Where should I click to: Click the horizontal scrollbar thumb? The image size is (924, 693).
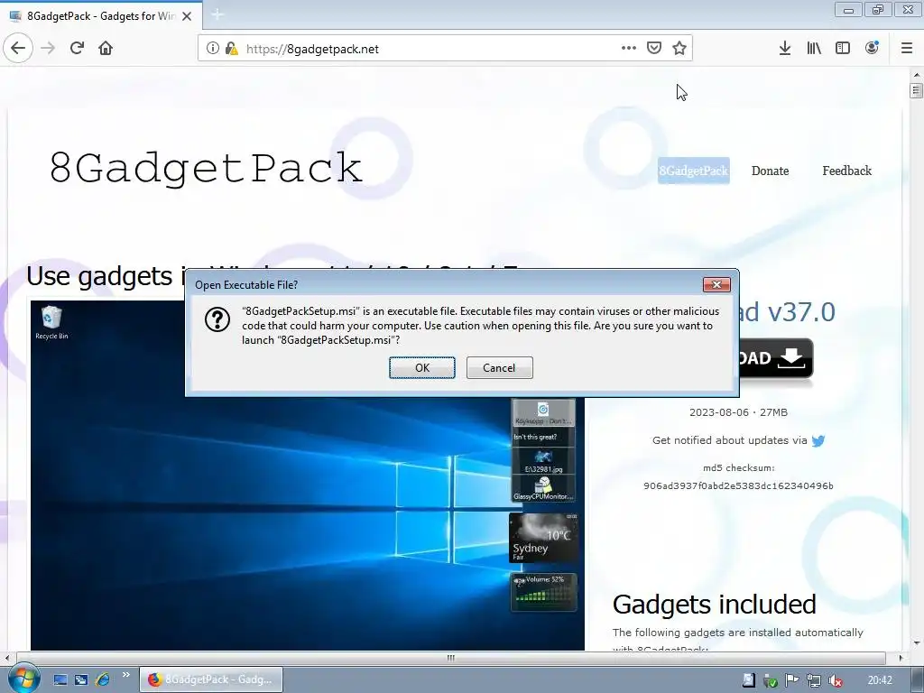click(x=451, y=658)
